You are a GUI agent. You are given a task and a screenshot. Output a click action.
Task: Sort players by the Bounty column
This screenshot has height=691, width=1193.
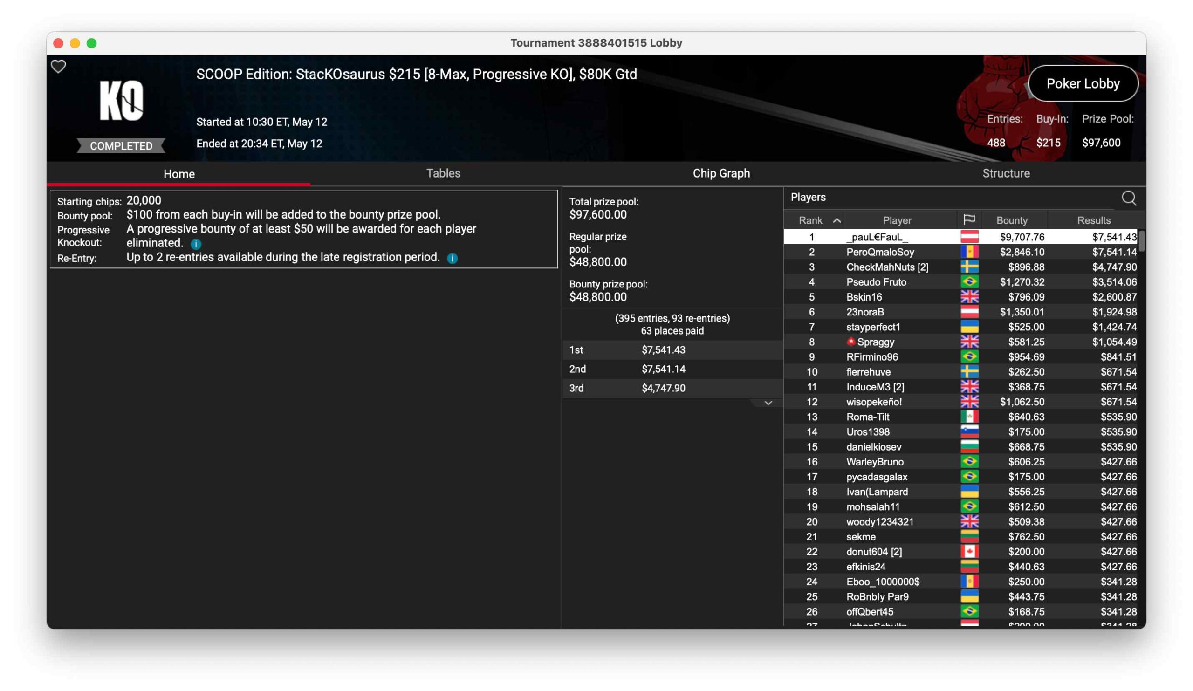point(1012,220)
